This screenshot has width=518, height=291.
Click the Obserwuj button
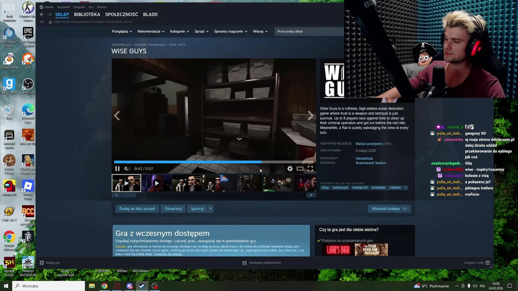(x=173, y=209)
